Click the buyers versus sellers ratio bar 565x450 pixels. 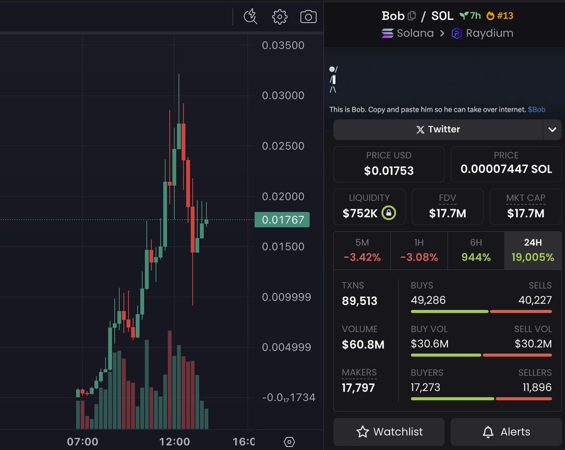(x=481, y=399)
